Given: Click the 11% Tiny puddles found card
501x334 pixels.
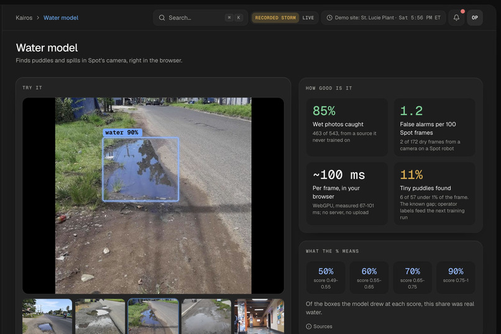Looking at the screenshot, I should pyautogui.click(x=434, y=193).
